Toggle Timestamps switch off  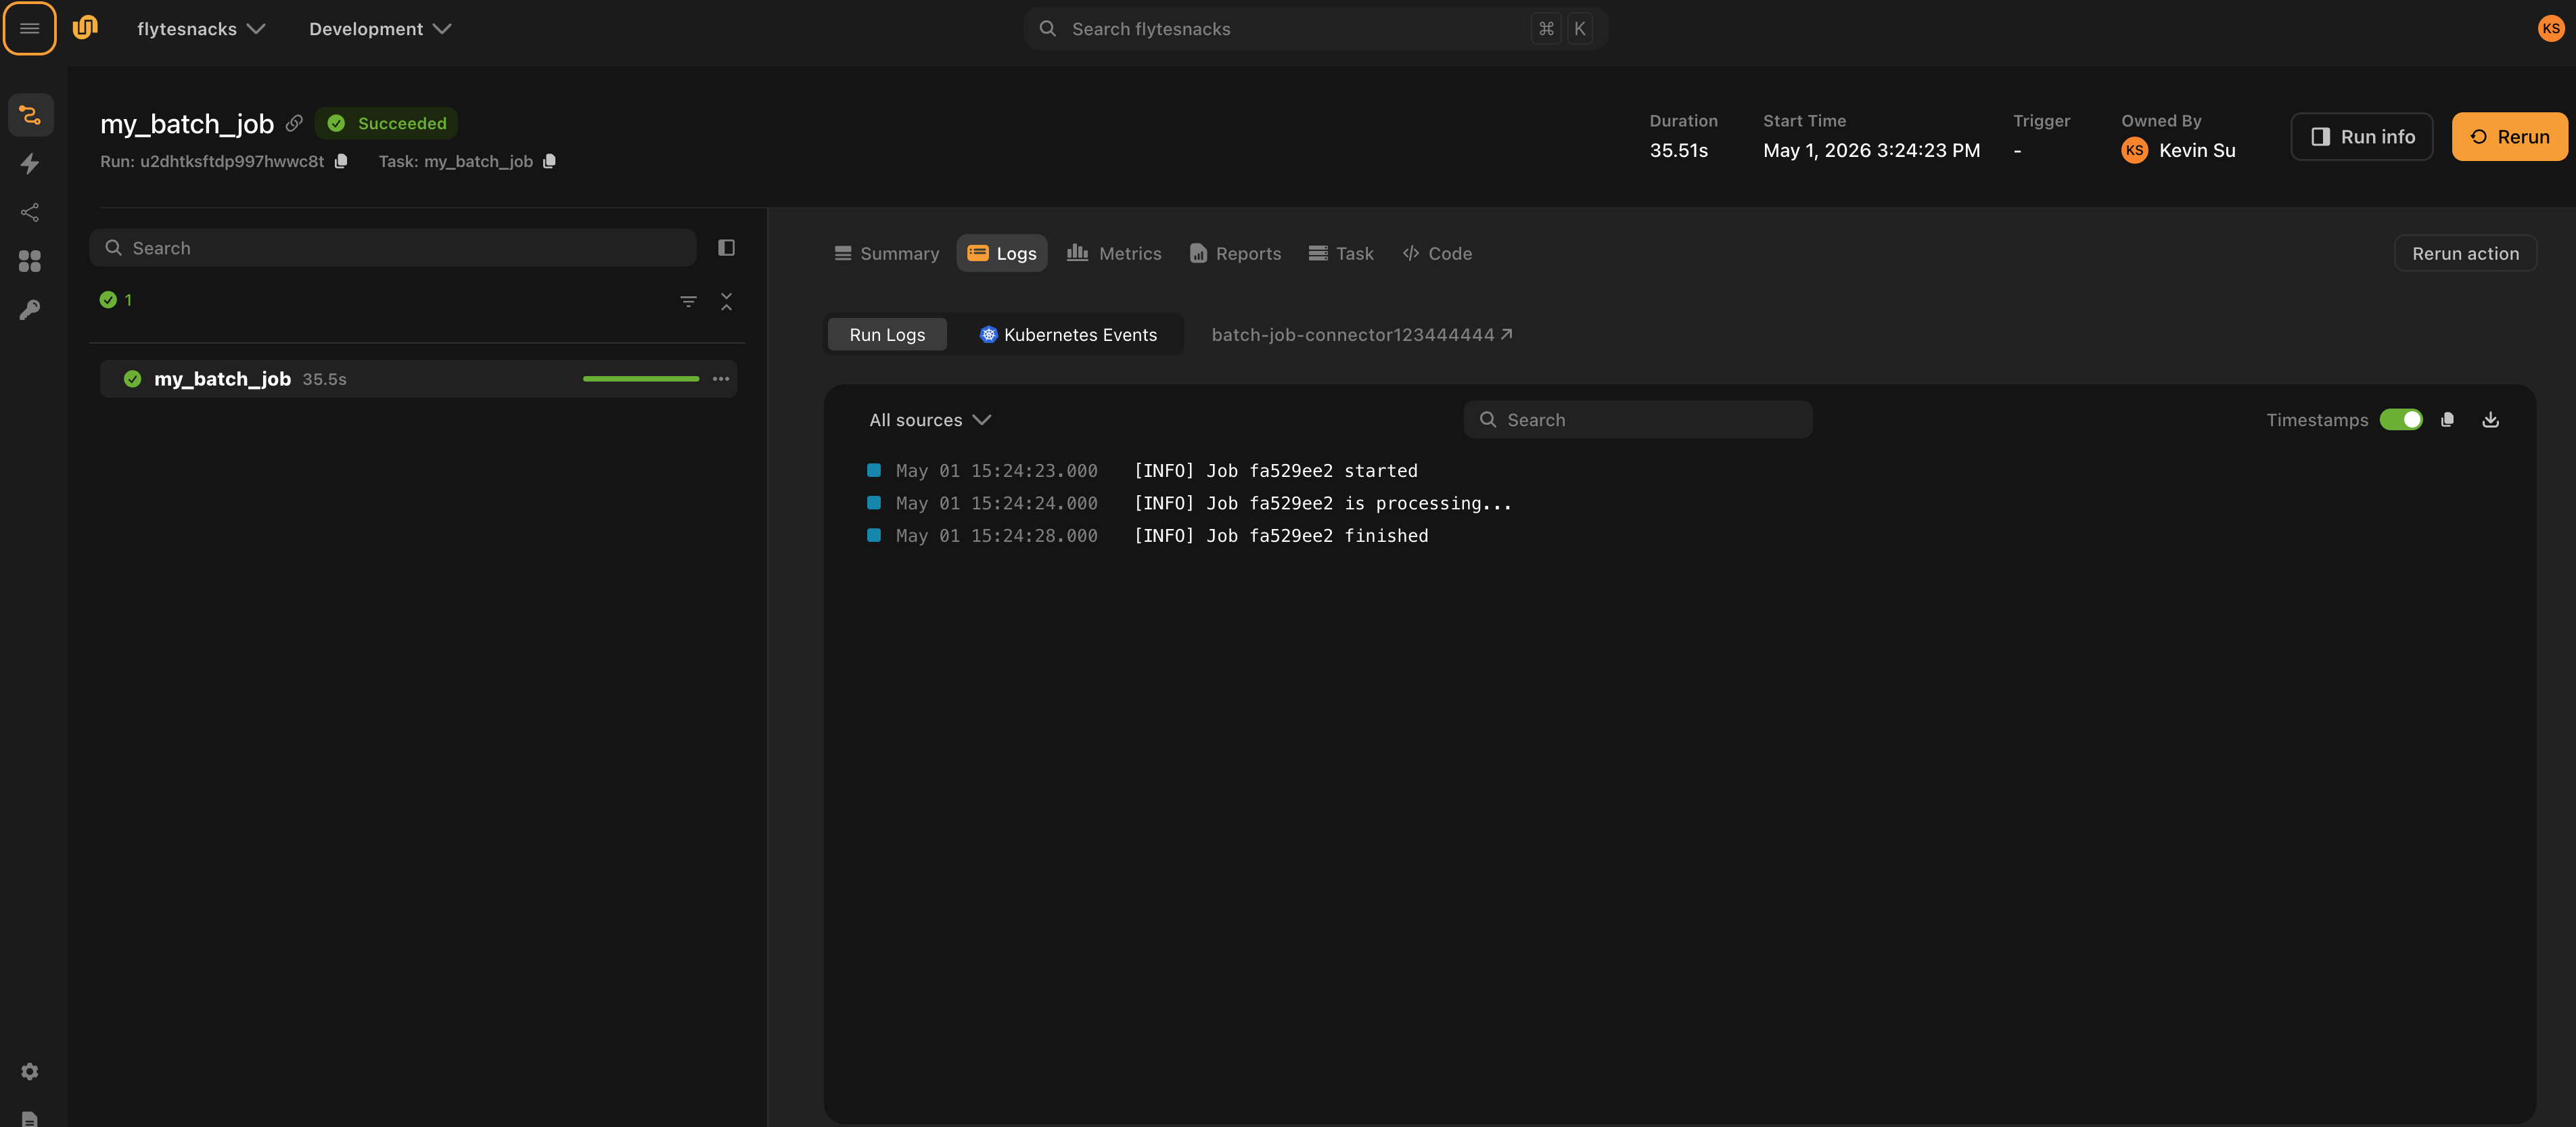(x=2401, y=420)
